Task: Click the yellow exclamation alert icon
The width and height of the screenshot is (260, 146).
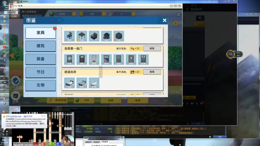Action: pos(176,23)
